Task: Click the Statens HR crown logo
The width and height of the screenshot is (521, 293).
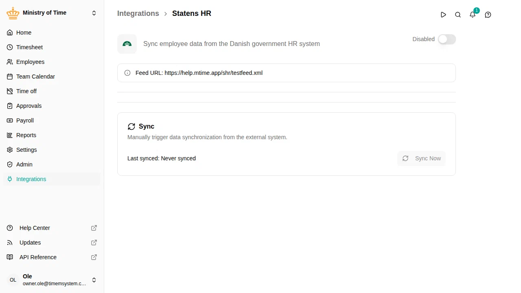Action: coord(127,44)
